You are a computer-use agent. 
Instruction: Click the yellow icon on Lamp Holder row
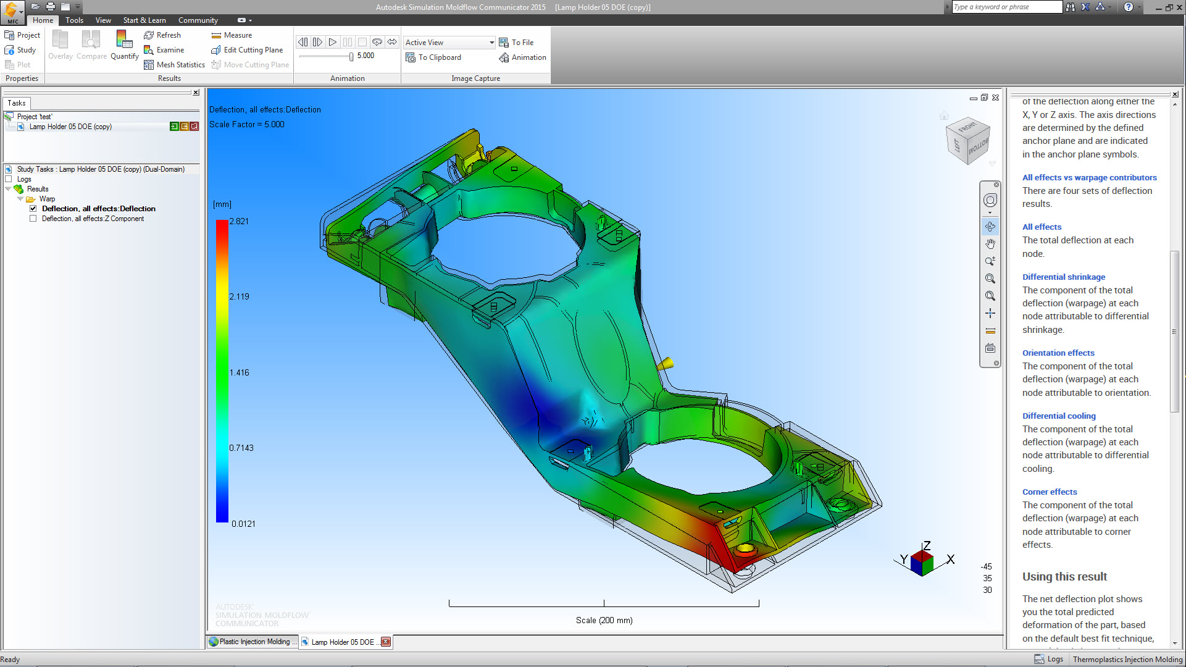click(x=184, y=127)
